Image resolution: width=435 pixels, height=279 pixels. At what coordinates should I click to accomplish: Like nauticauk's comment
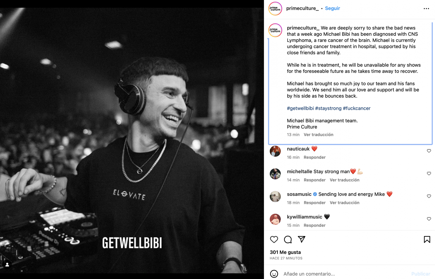tap(429, 151)
